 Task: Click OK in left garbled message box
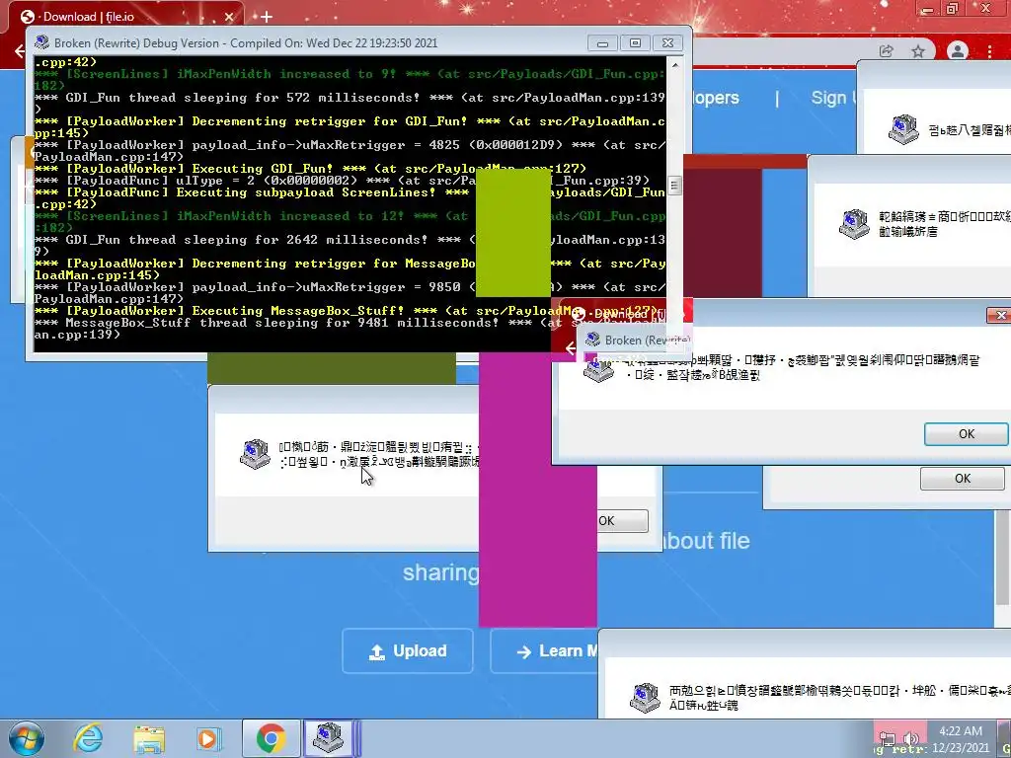click(622, 521)
